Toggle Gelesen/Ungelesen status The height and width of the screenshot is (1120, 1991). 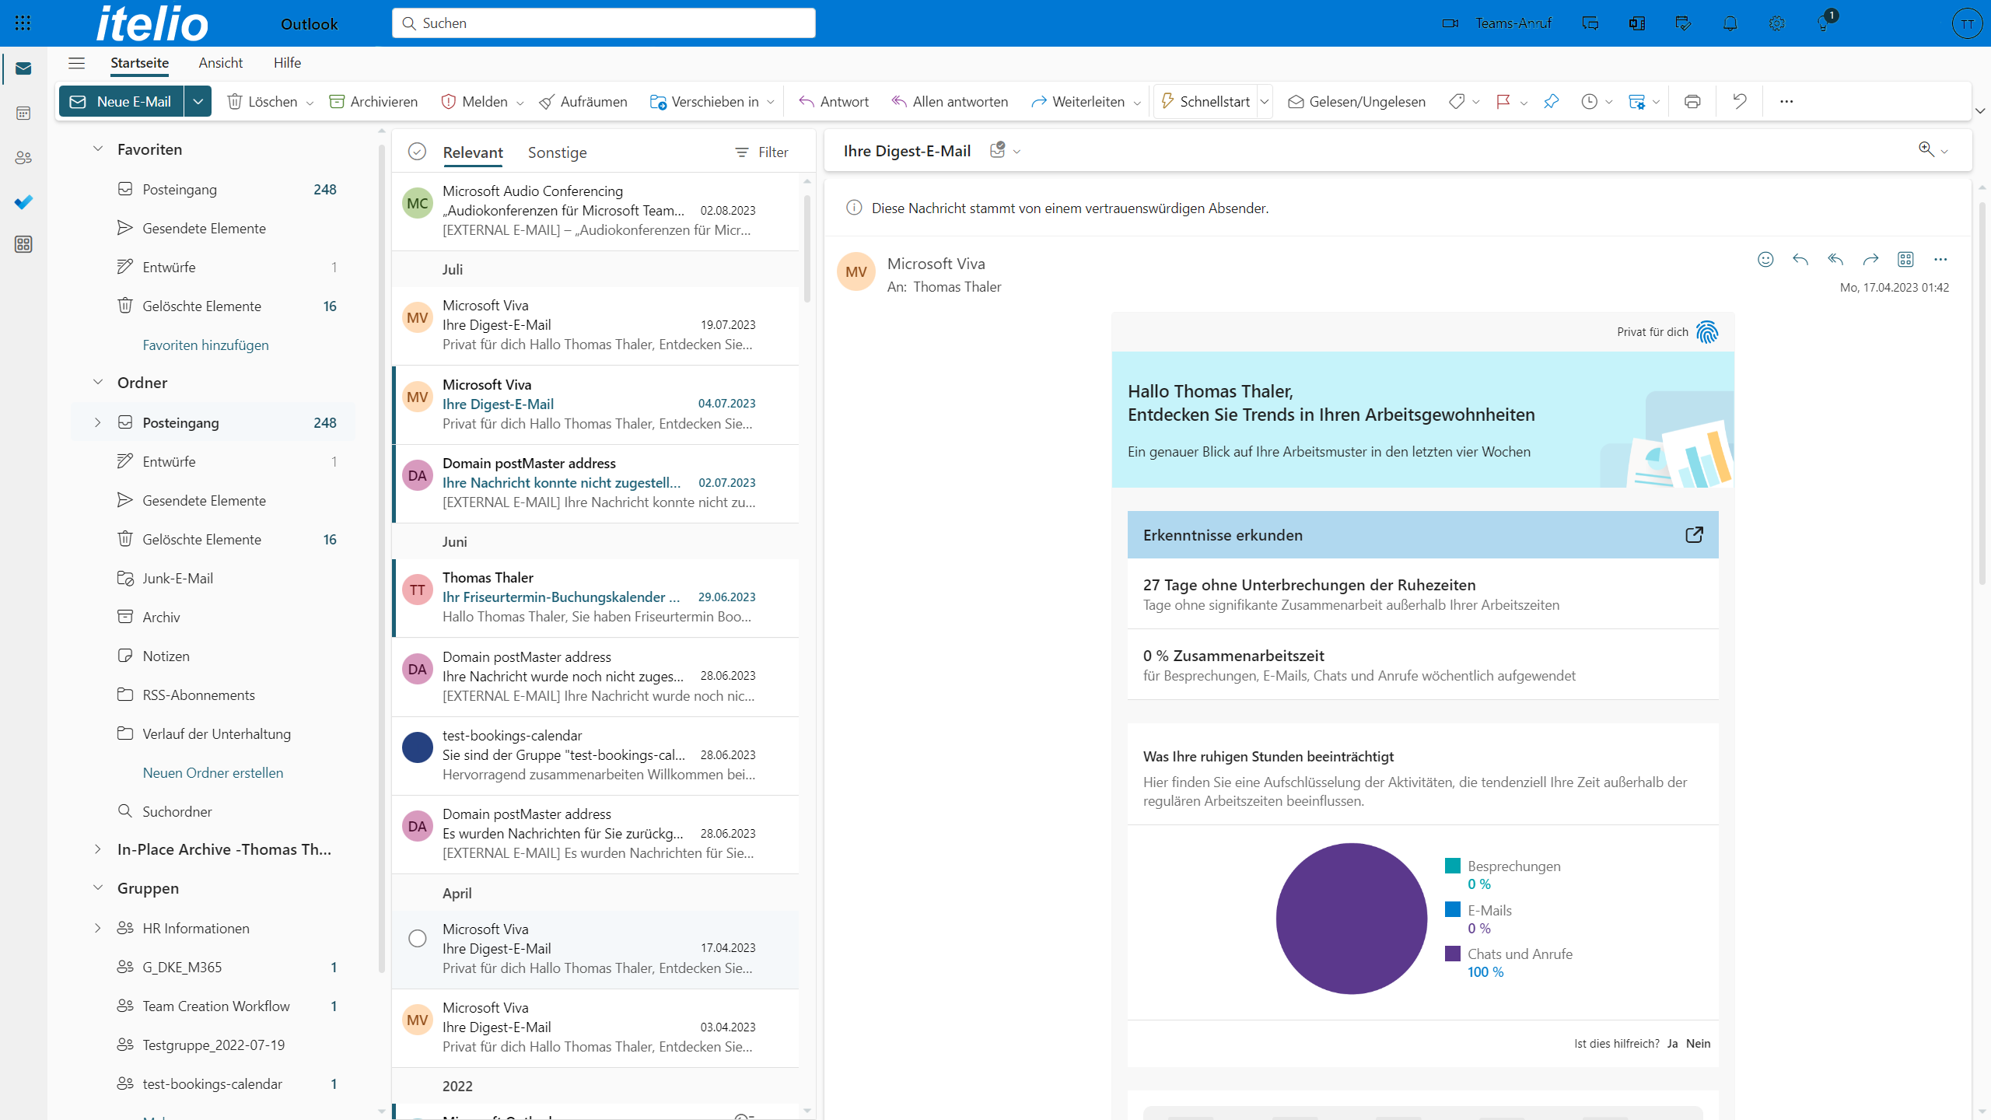tap(1357, 102)
